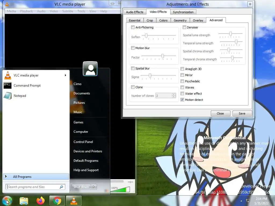This screenshot has height=206, width=275.
Task: Open Devices and Printers from Start menu
Action: (88, 151)
